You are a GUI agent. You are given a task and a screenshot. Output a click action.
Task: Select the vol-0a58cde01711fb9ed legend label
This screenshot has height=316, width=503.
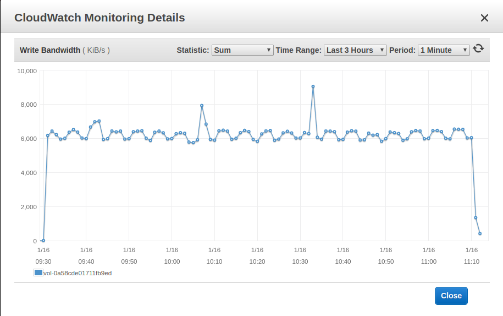click(x=78, y=273)
